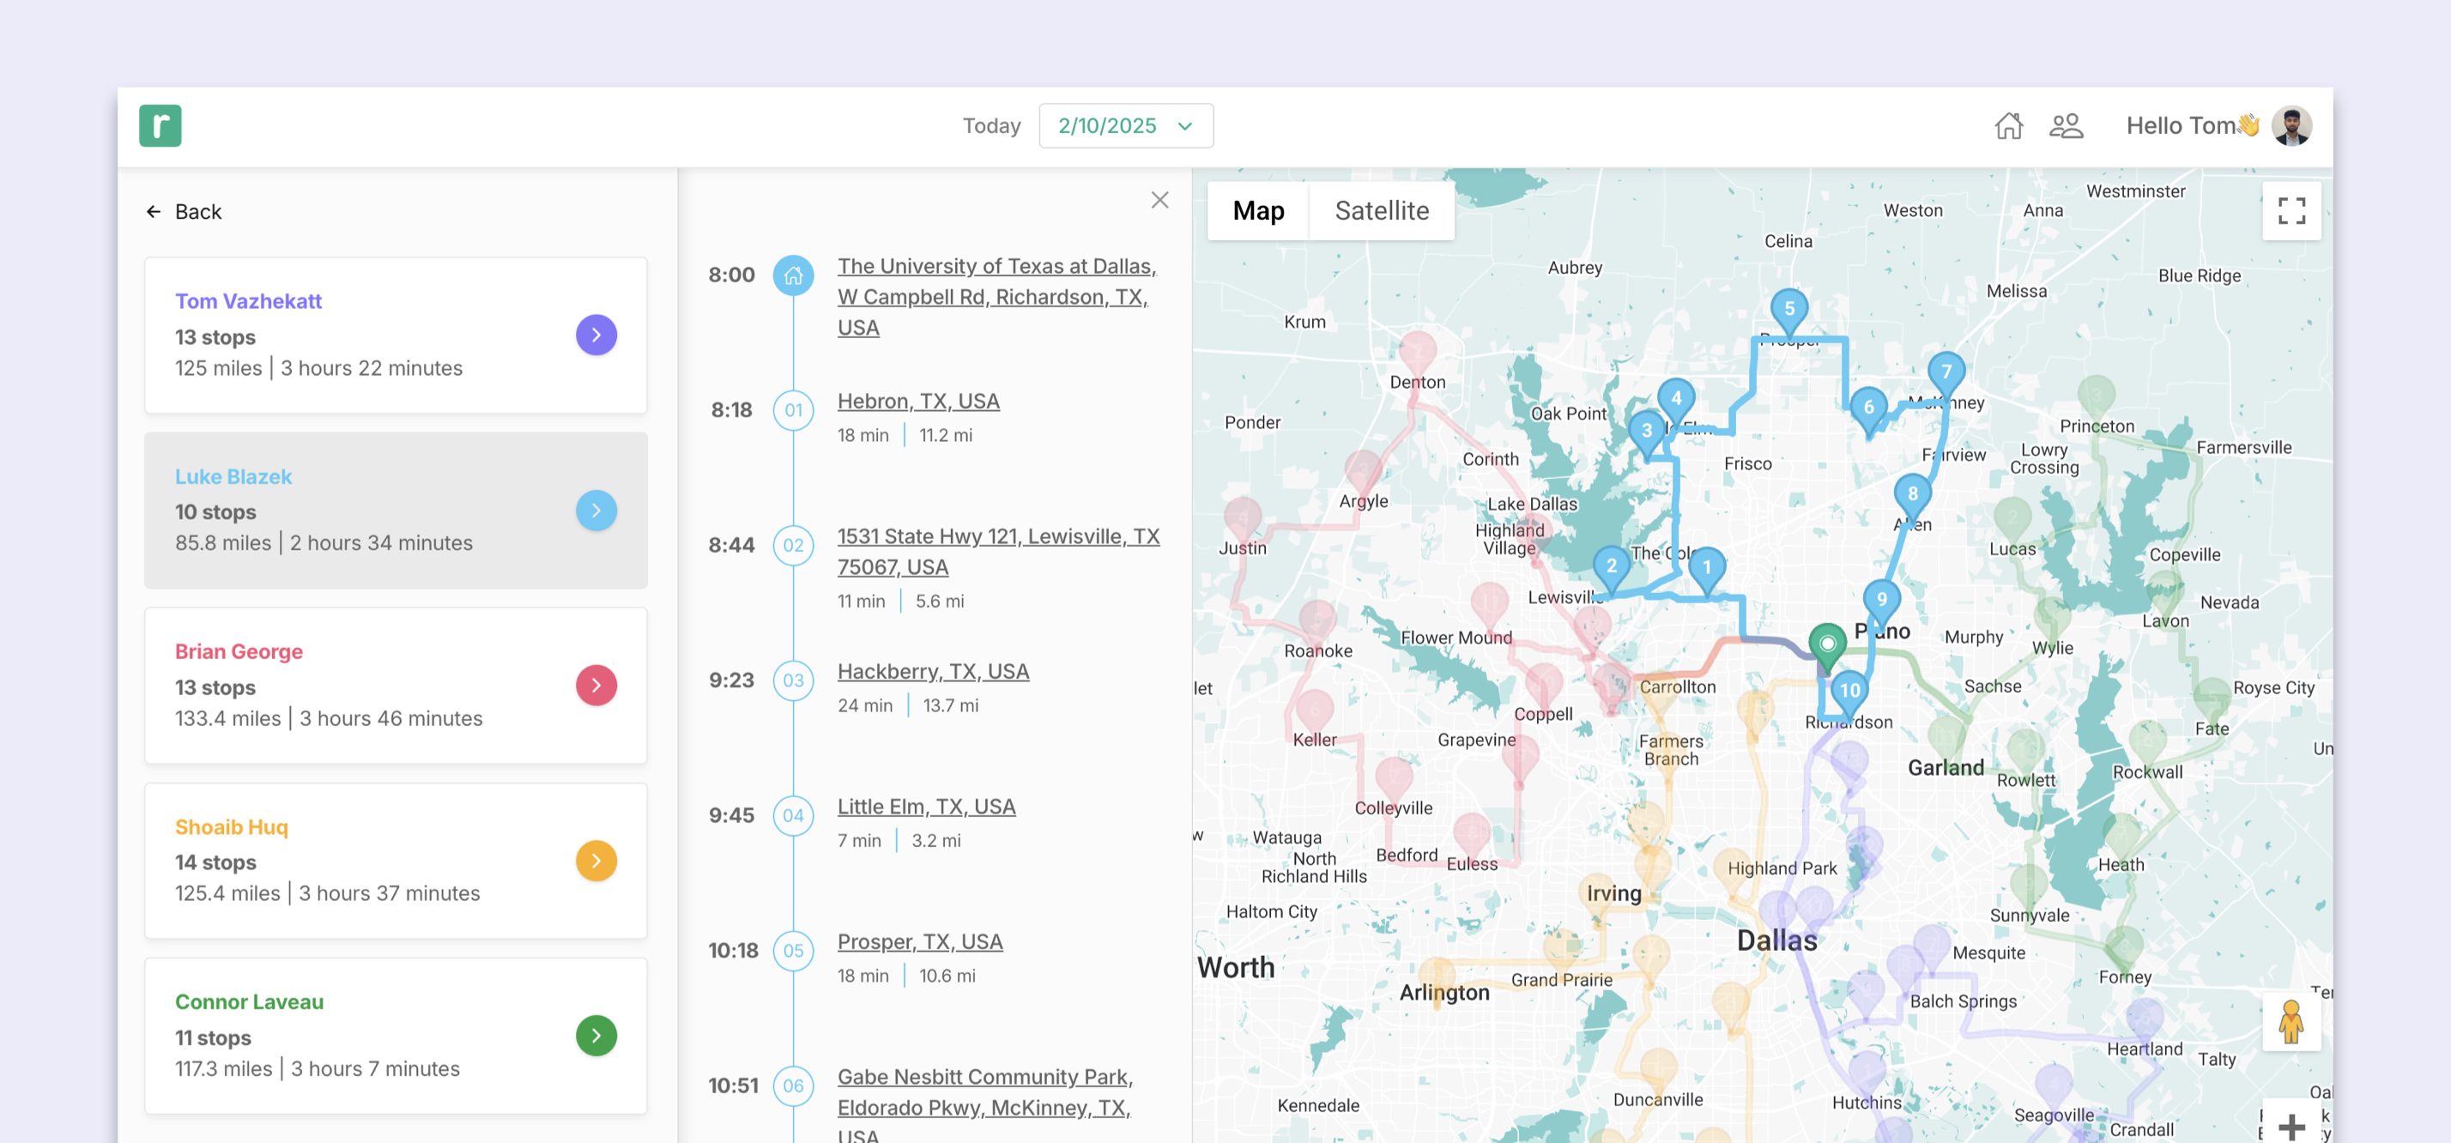Click the faded pink pin at Denton
This screenshot has width=2451, height=1143.
pos(1417,354)
